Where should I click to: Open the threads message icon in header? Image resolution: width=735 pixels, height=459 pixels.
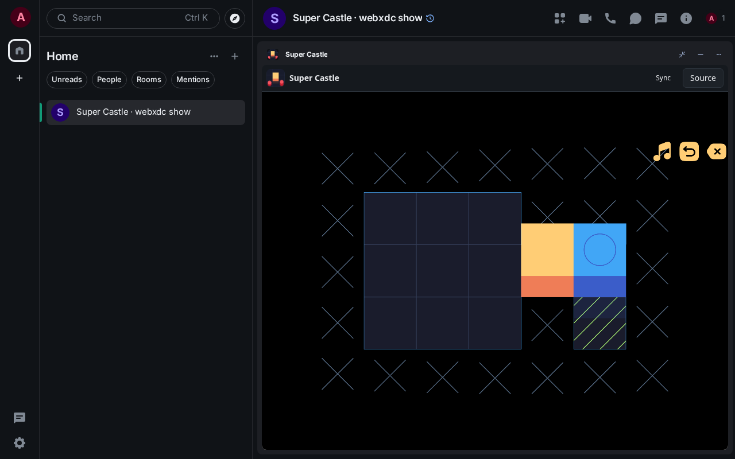(x=661, y=18)
